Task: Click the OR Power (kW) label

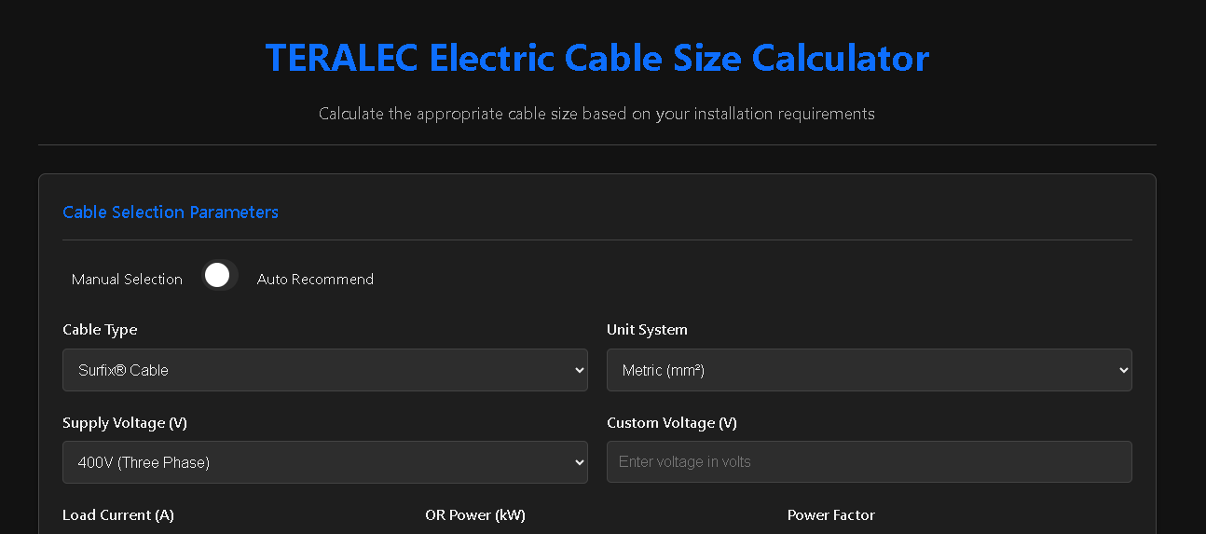Action: point(475,515)
